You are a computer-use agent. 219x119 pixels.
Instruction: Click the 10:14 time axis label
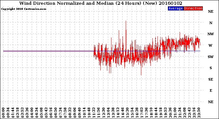[x=84, y=113]
